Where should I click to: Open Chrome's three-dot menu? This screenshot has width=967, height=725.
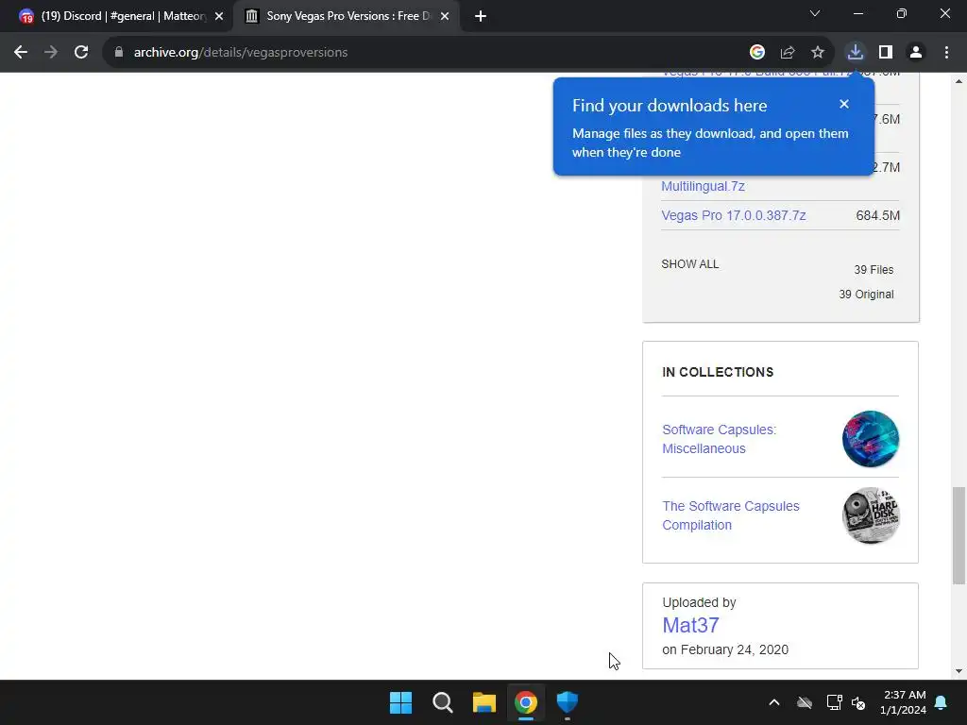(946, 53)
